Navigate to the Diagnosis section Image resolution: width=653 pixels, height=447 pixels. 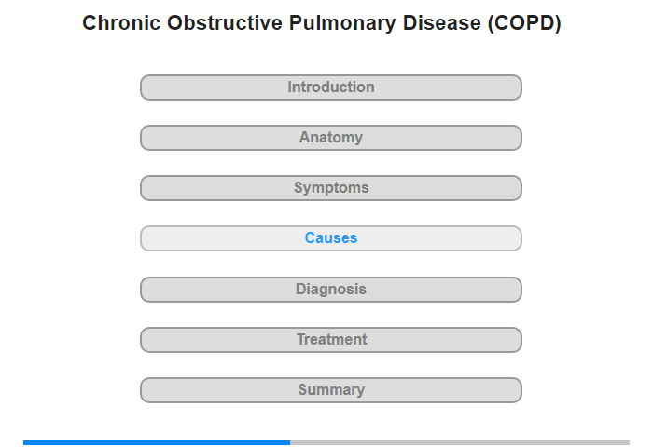tap(330, 290)
